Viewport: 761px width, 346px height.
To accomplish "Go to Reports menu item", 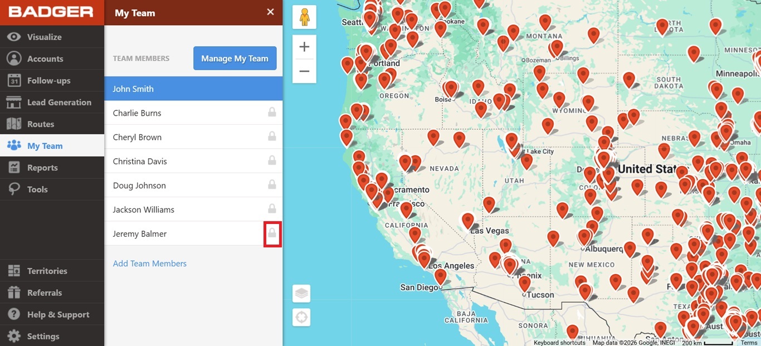I will coord(52,167).
